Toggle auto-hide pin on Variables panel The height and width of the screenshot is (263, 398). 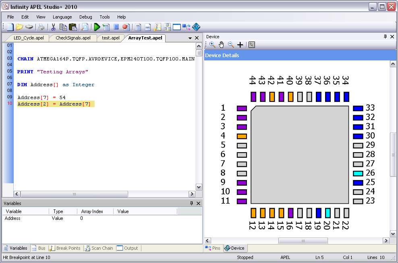point(191,203)
